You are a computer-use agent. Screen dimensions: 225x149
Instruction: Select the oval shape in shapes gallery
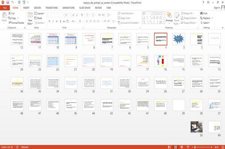[157, 14]
